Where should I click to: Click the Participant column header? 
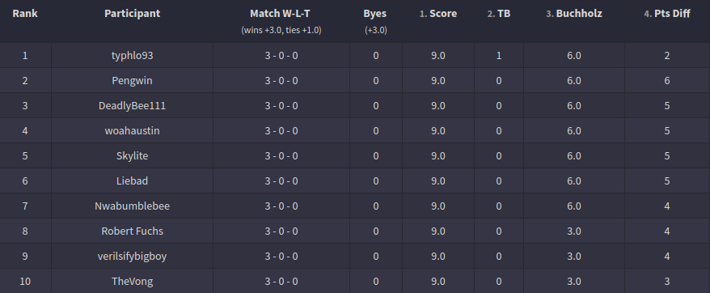(133, 14)
